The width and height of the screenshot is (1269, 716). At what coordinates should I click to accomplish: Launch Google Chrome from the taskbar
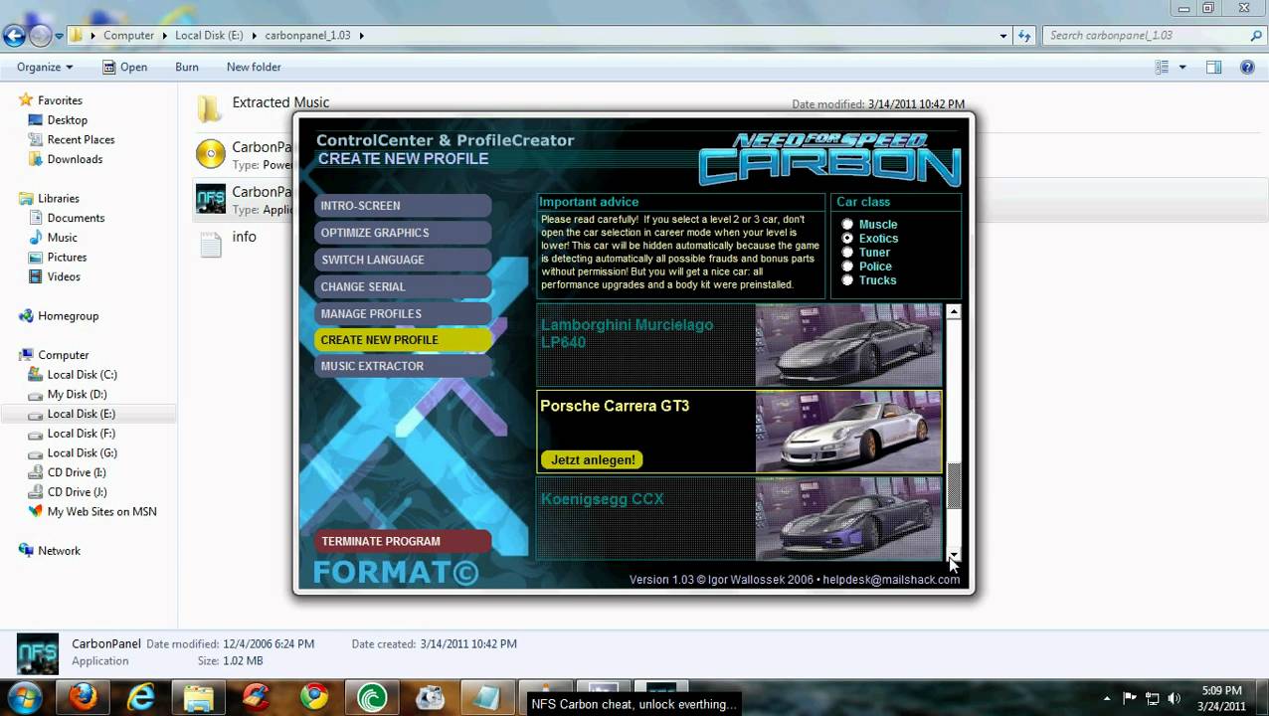[314, 699]
